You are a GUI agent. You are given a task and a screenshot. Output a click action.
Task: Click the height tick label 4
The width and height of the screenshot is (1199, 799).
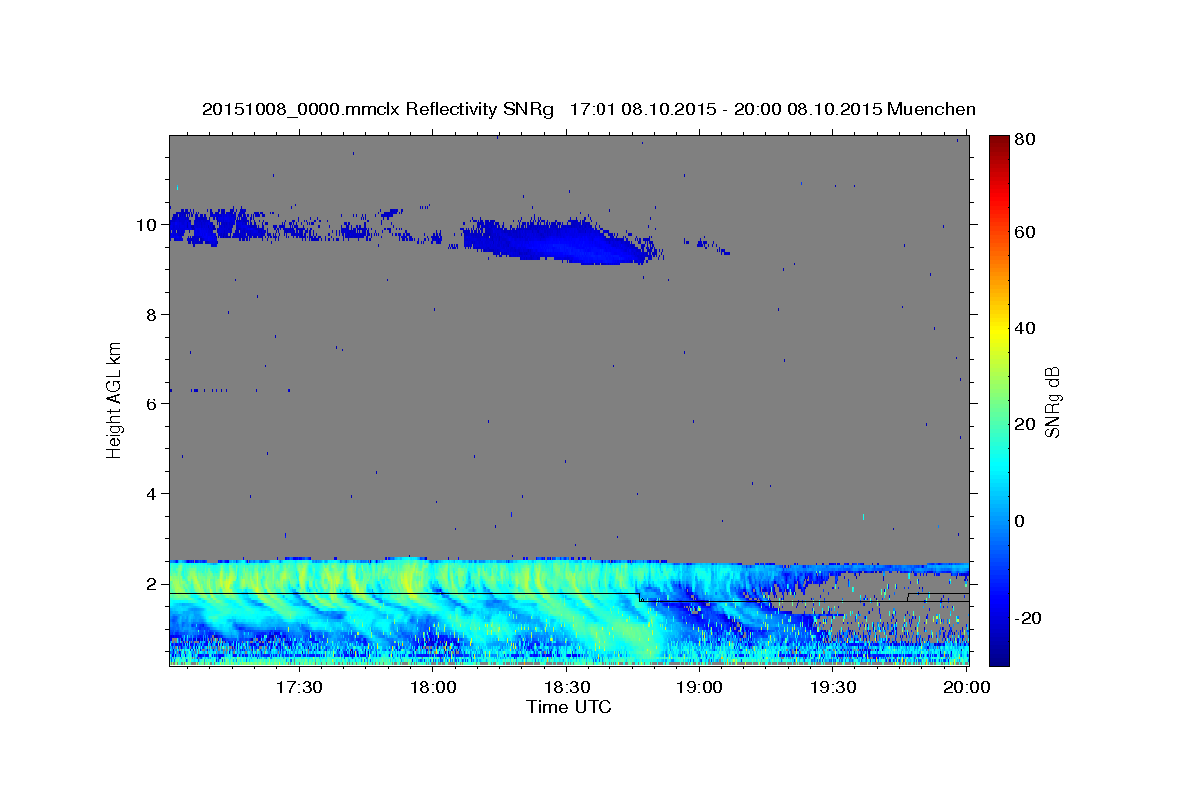click(x=153, y=494)
